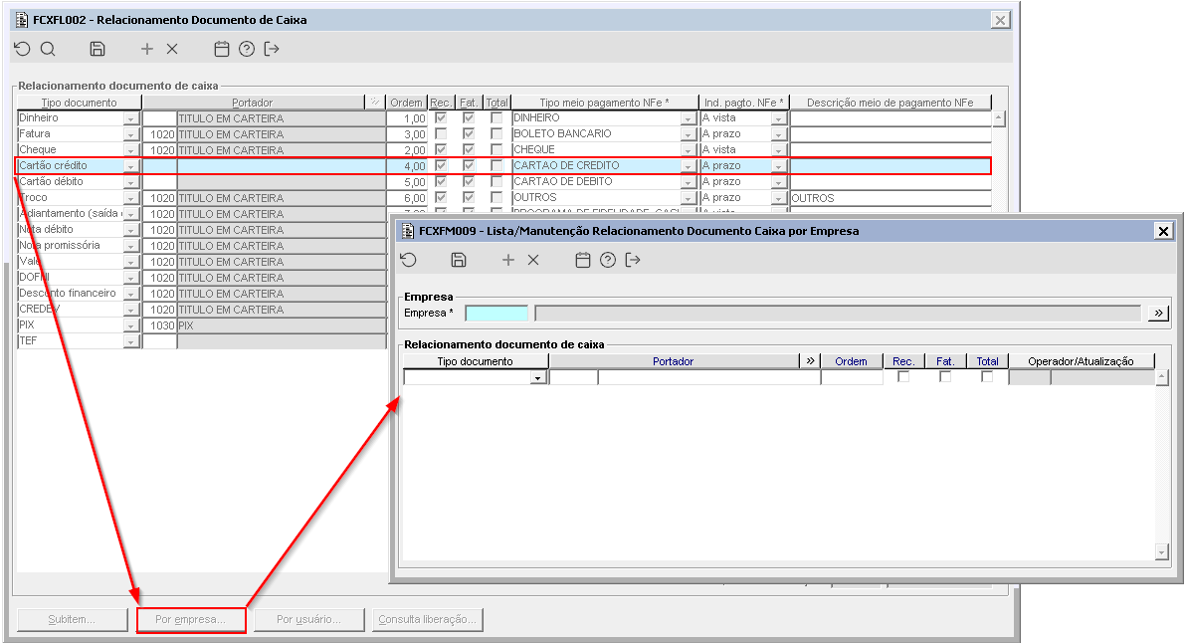Click the Empresa lookup » button
This screenshot has height=643, width=1186.
1158,314
